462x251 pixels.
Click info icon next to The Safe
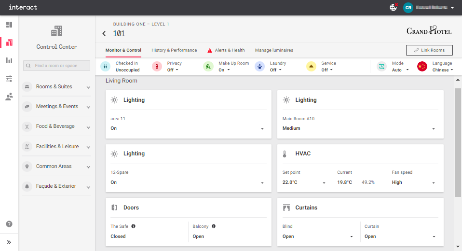point(133,226)
